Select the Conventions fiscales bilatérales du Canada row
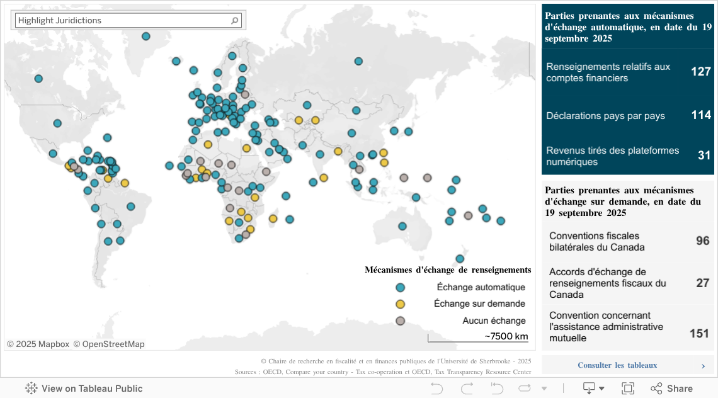Viewport: 718px width, 398px height. [x=628, y=241]
